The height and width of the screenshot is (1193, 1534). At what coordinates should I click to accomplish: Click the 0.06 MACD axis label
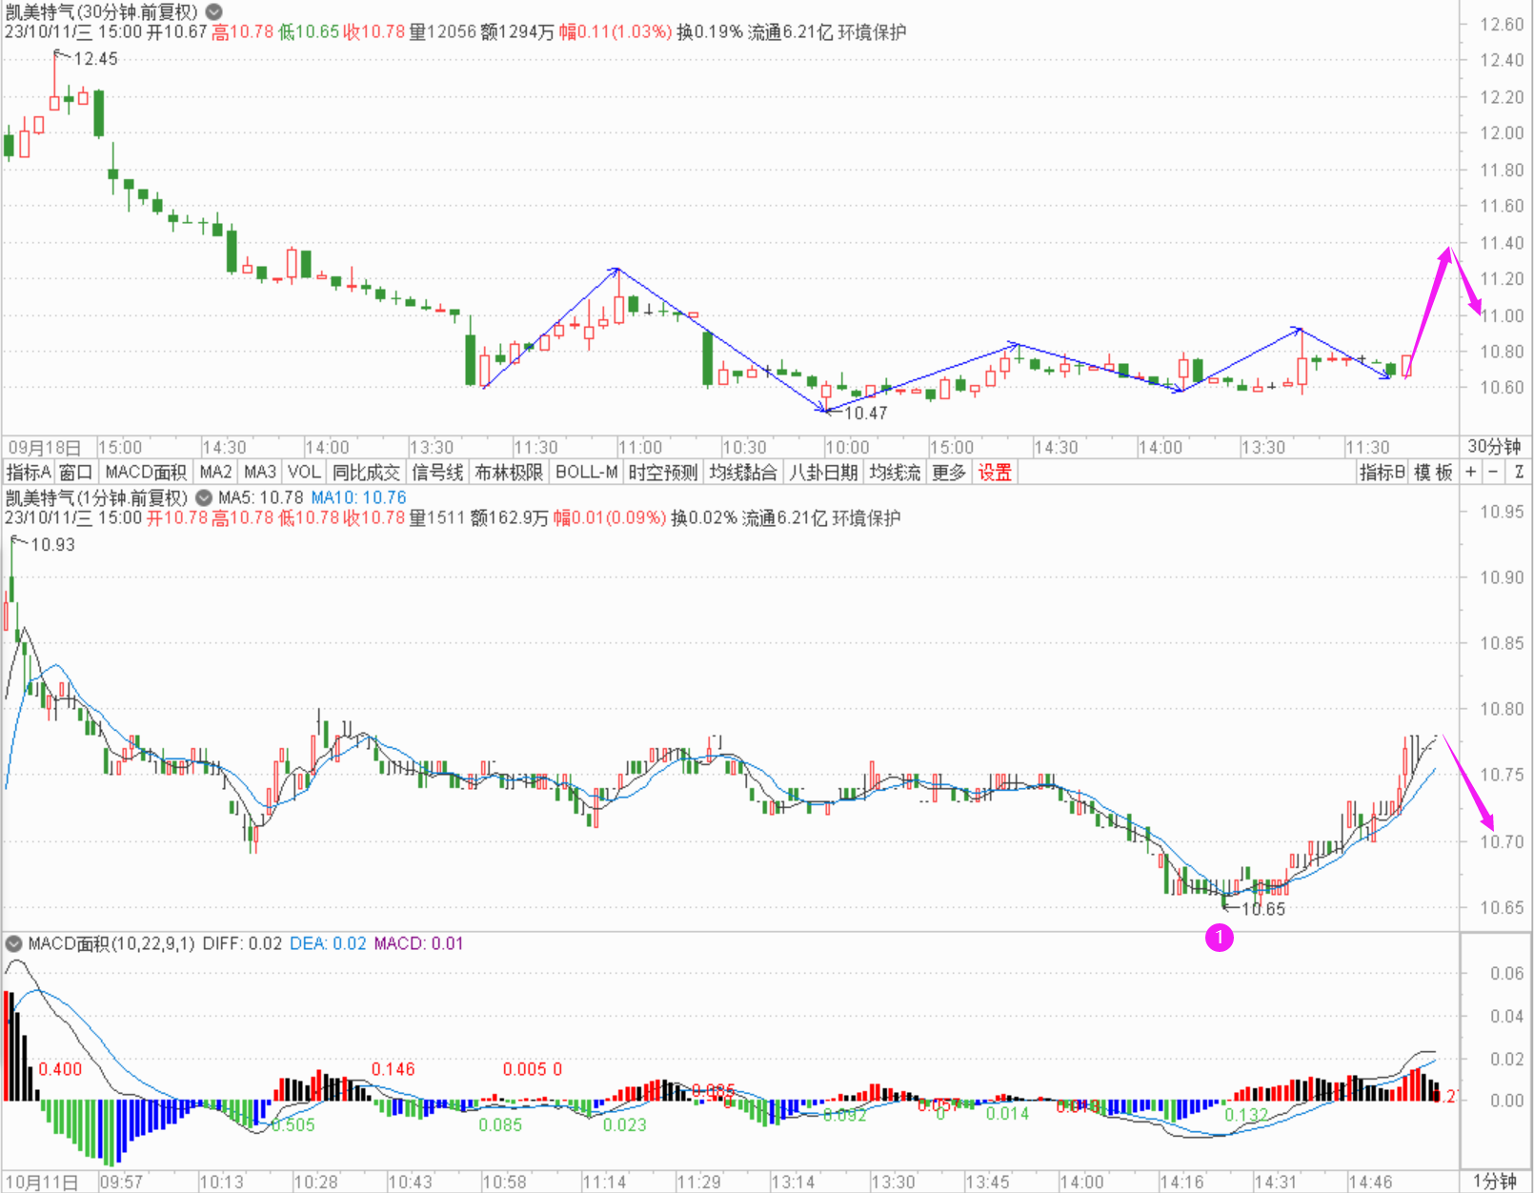pos(1507,973)
